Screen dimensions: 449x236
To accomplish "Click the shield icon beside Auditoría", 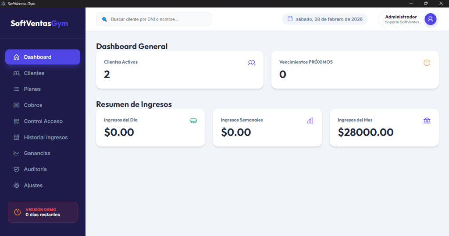I will click(x=17, y=169).
